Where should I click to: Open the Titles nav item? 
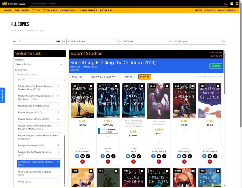coord(36,10)
